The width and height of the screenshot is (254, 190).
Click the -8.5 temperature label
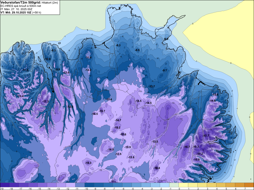pos(137,50)
